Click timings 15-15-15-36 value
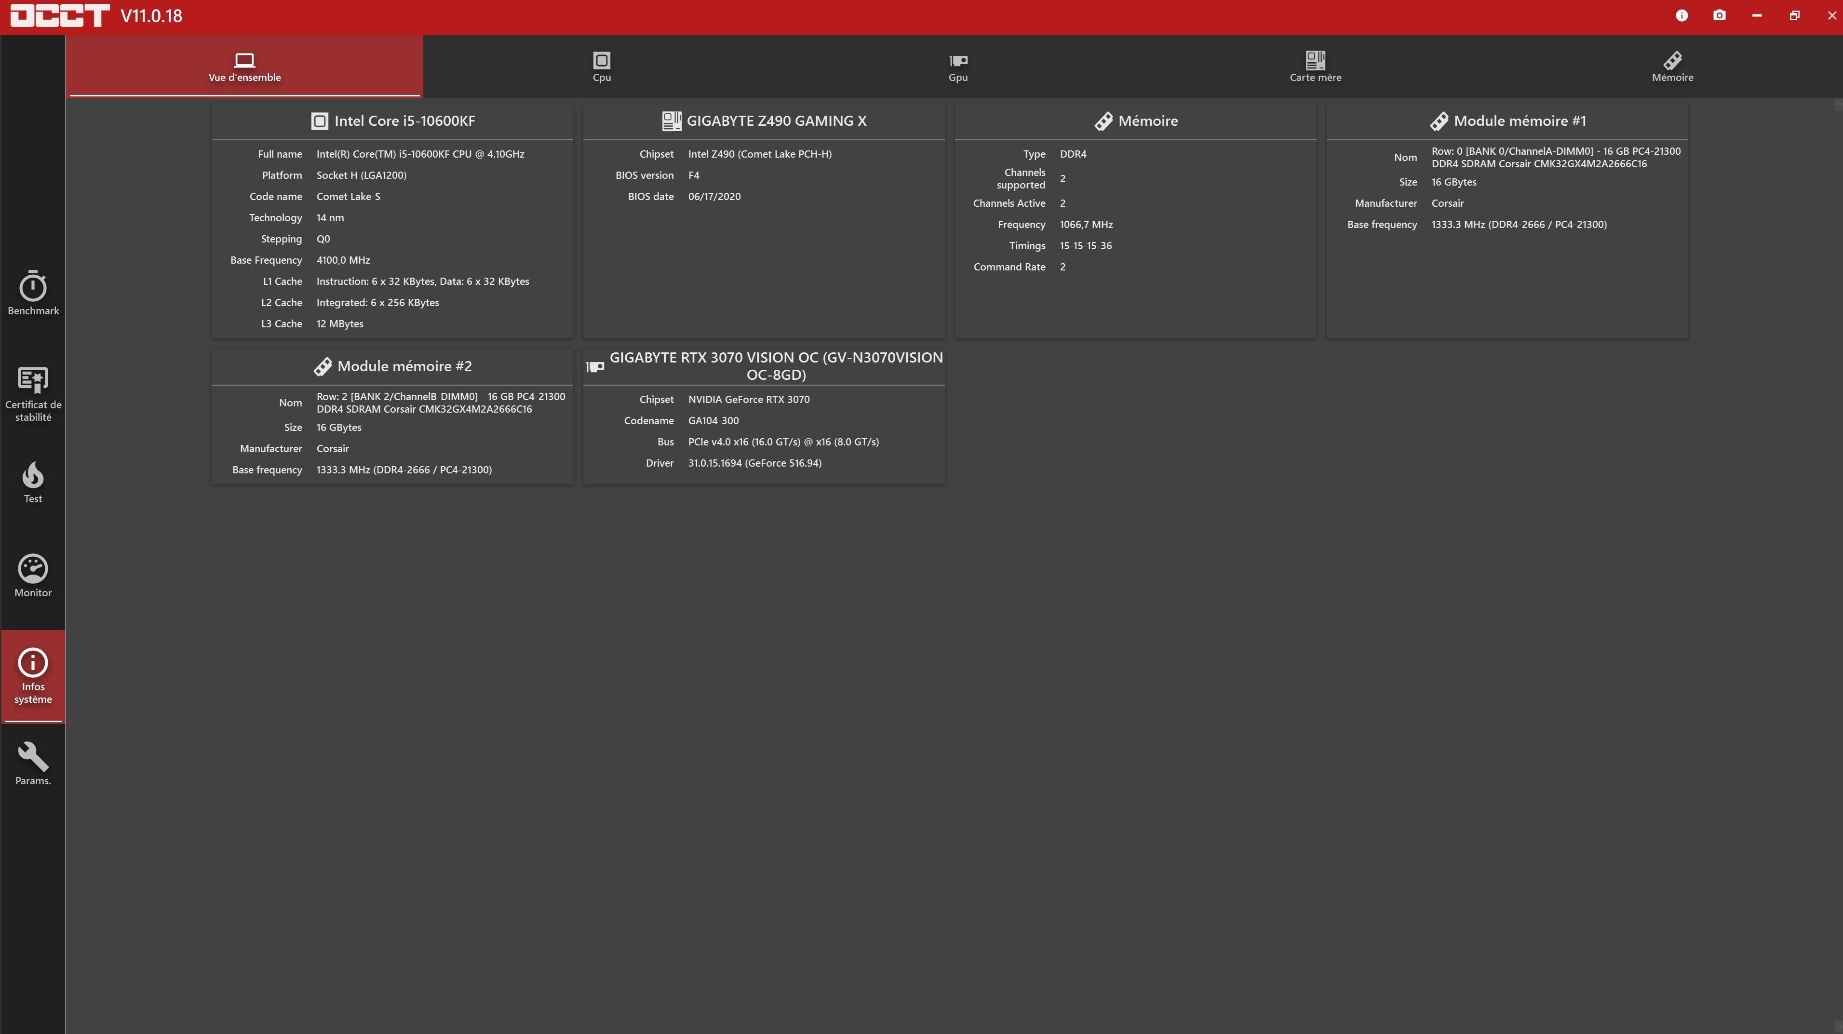 [x=1085, y=245]
